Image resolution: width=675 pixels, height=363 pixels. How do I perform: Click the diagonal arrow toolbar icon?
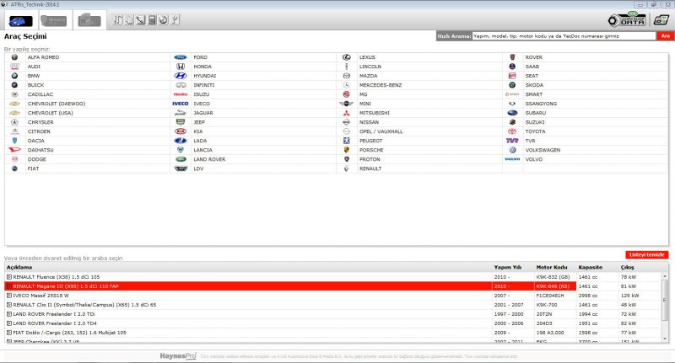coord(140,19)
